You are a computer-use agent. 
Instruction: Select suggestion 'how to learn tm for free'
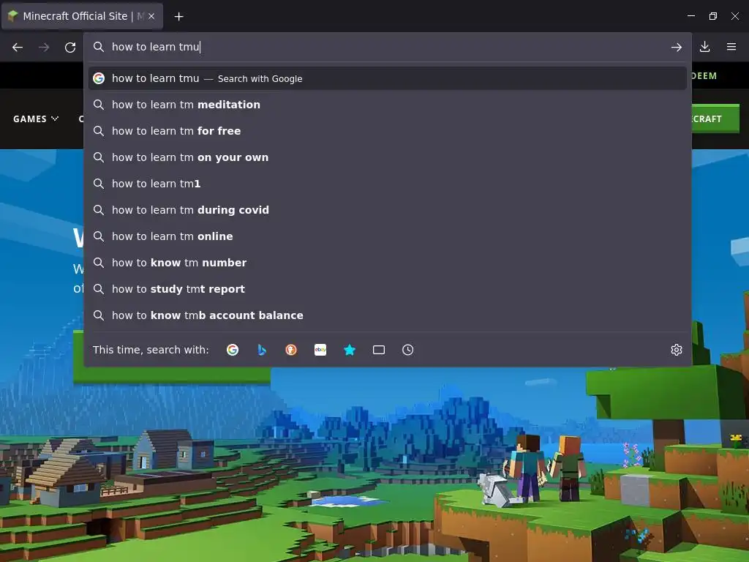pos(388,131)
